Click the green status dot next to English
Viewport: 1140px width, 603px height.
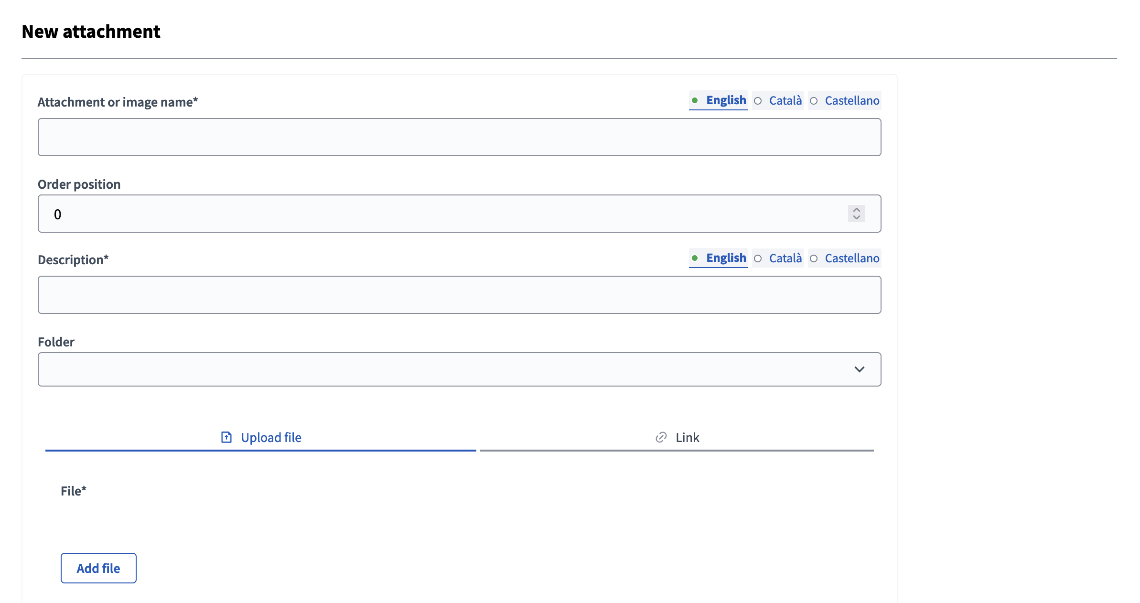(x=696, y=100)
